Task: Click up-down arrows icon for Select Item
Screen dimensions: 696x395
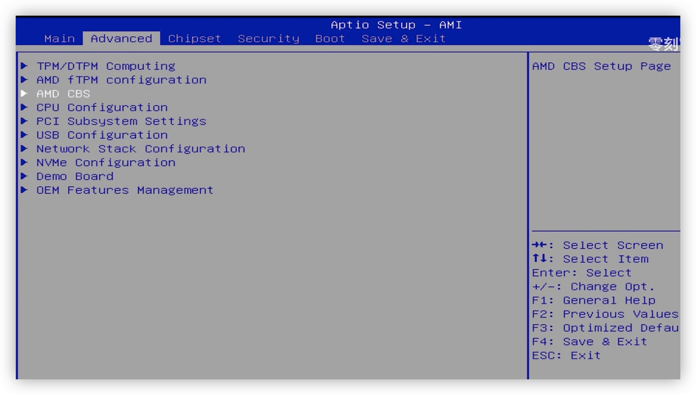Action: point(540,258)
